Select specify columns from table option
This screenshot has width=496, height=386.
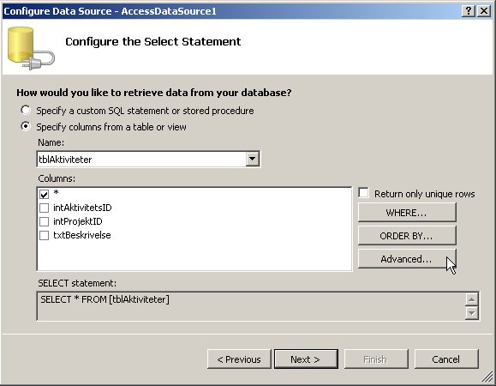(x=26, y=126)
